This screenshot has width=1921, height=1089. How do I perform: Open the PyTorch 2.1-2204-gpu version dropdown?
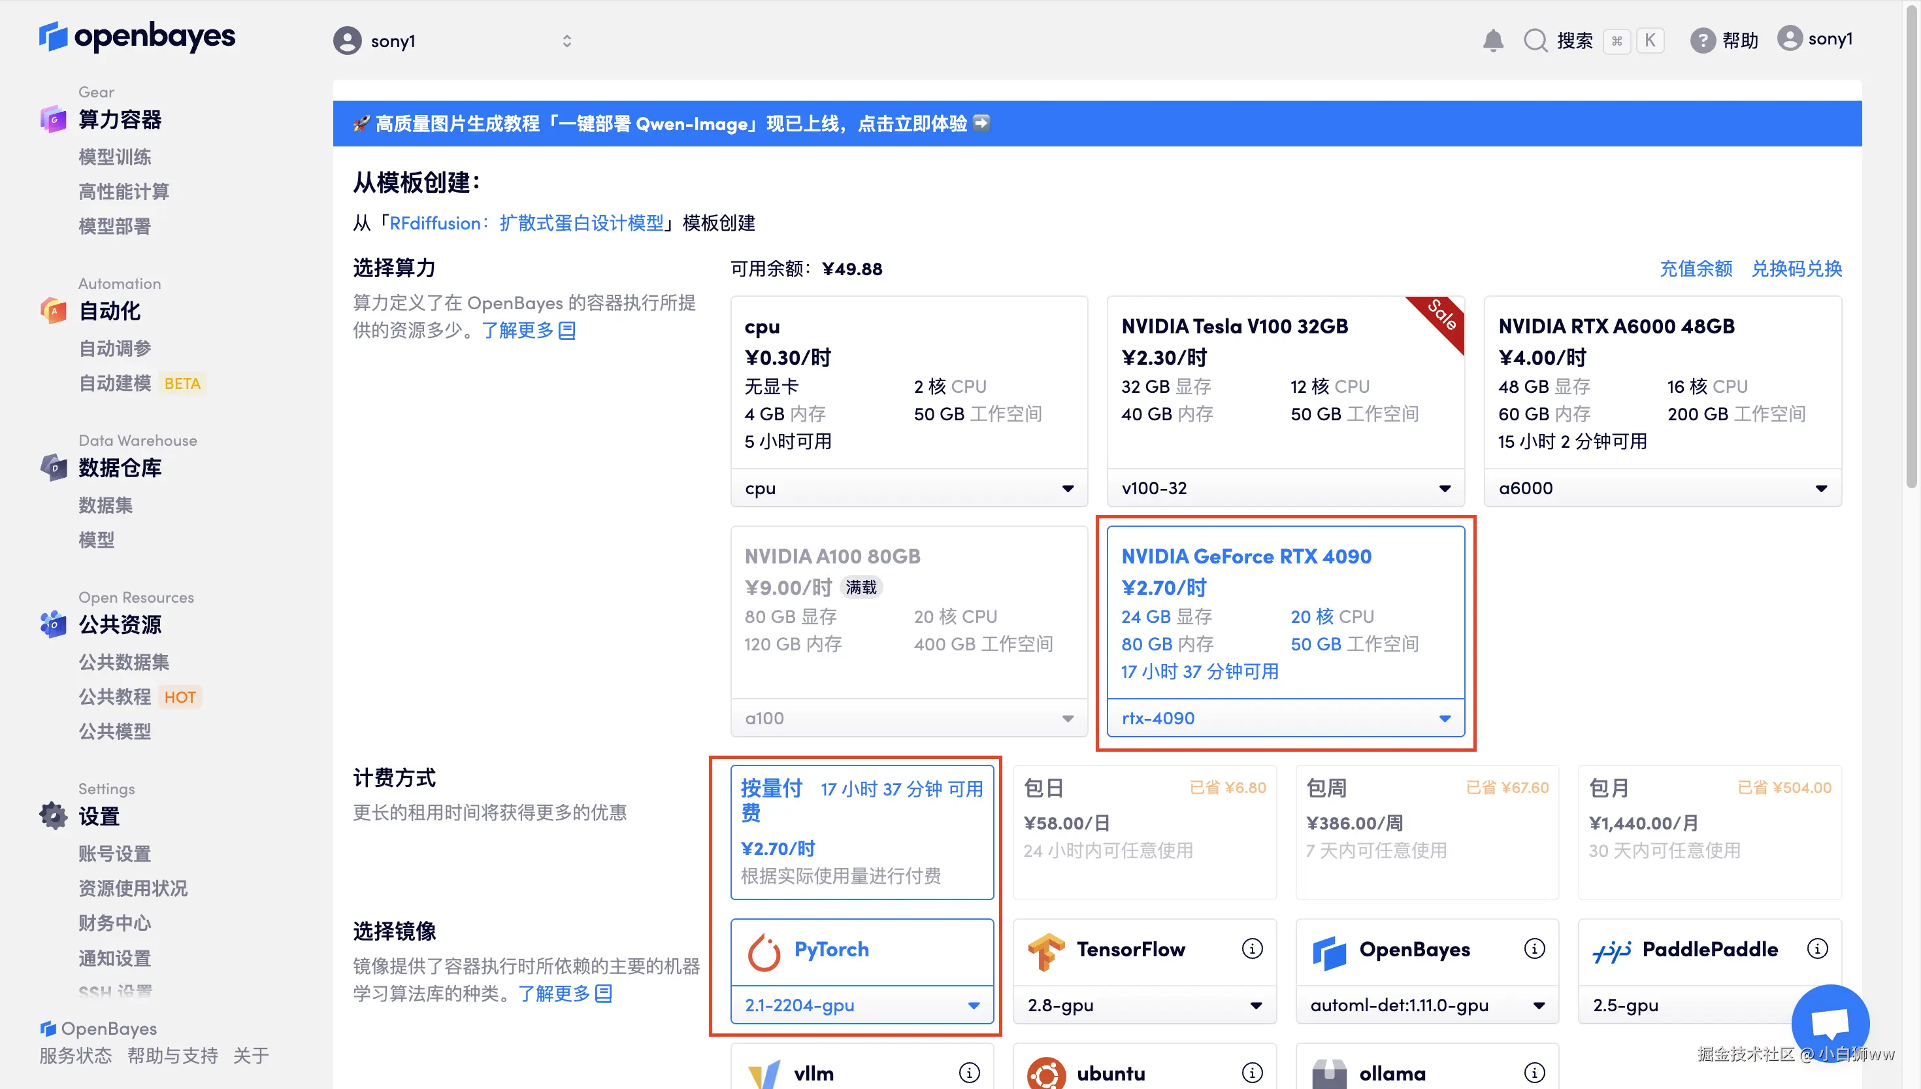point(862,1005)
